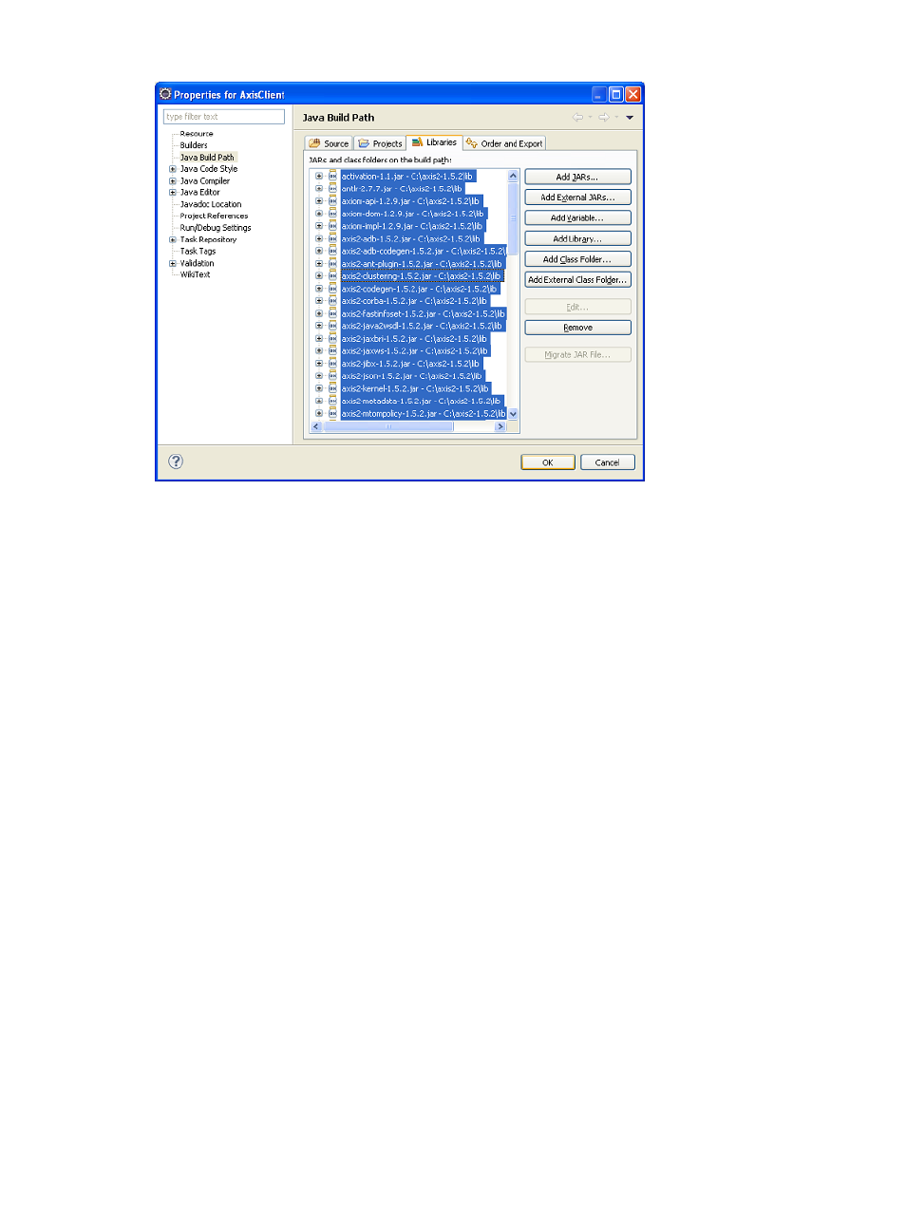Click jar icon beside axis2-jaxbri-1.5.2.jar
This screenshot has width=906, height=1206.
pyautogui.click(x=332, y=339)
